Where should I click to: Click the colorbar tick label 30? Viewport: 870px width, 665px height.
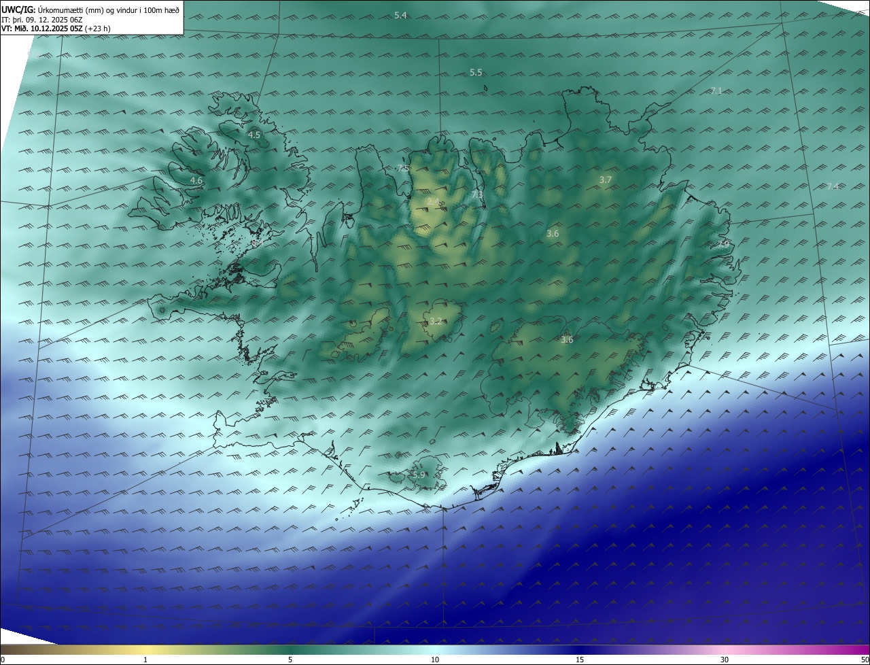point(725,660)
